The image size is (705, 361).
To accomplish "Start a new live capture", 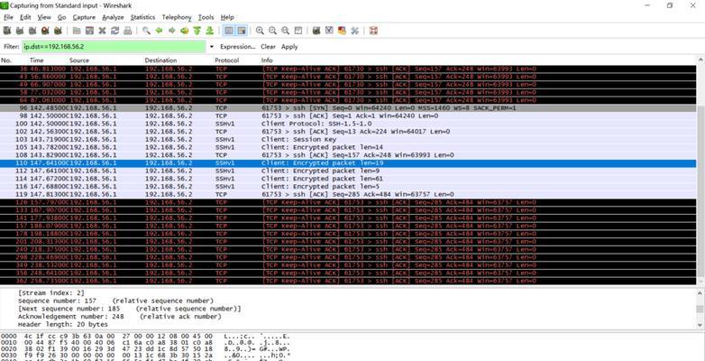I will tap(32, 31).
